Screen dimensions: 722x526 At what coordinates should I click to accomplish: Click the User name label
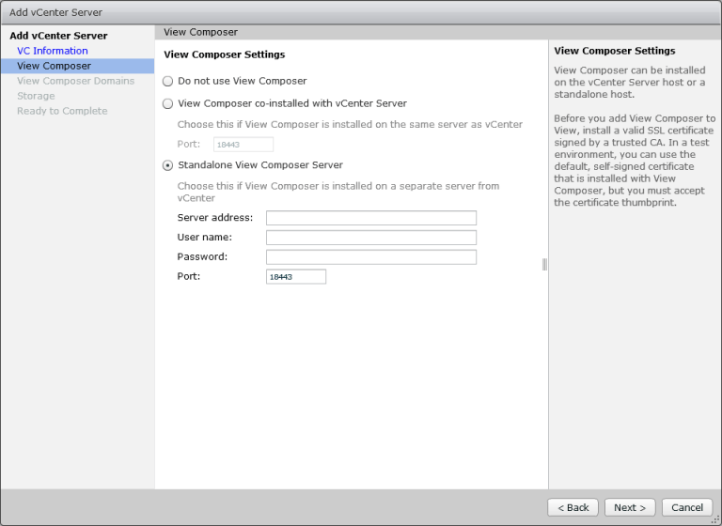(x=204, y=238)
